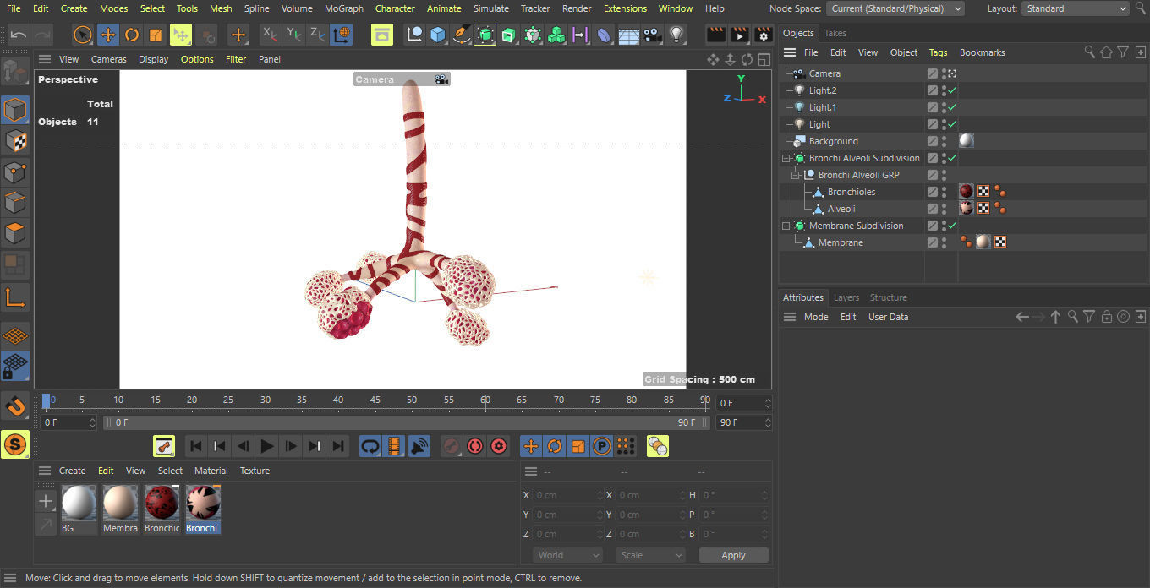Toggle Y axis lock
Viewport: 1150px width, 588px height.
[x=294, y=35]
